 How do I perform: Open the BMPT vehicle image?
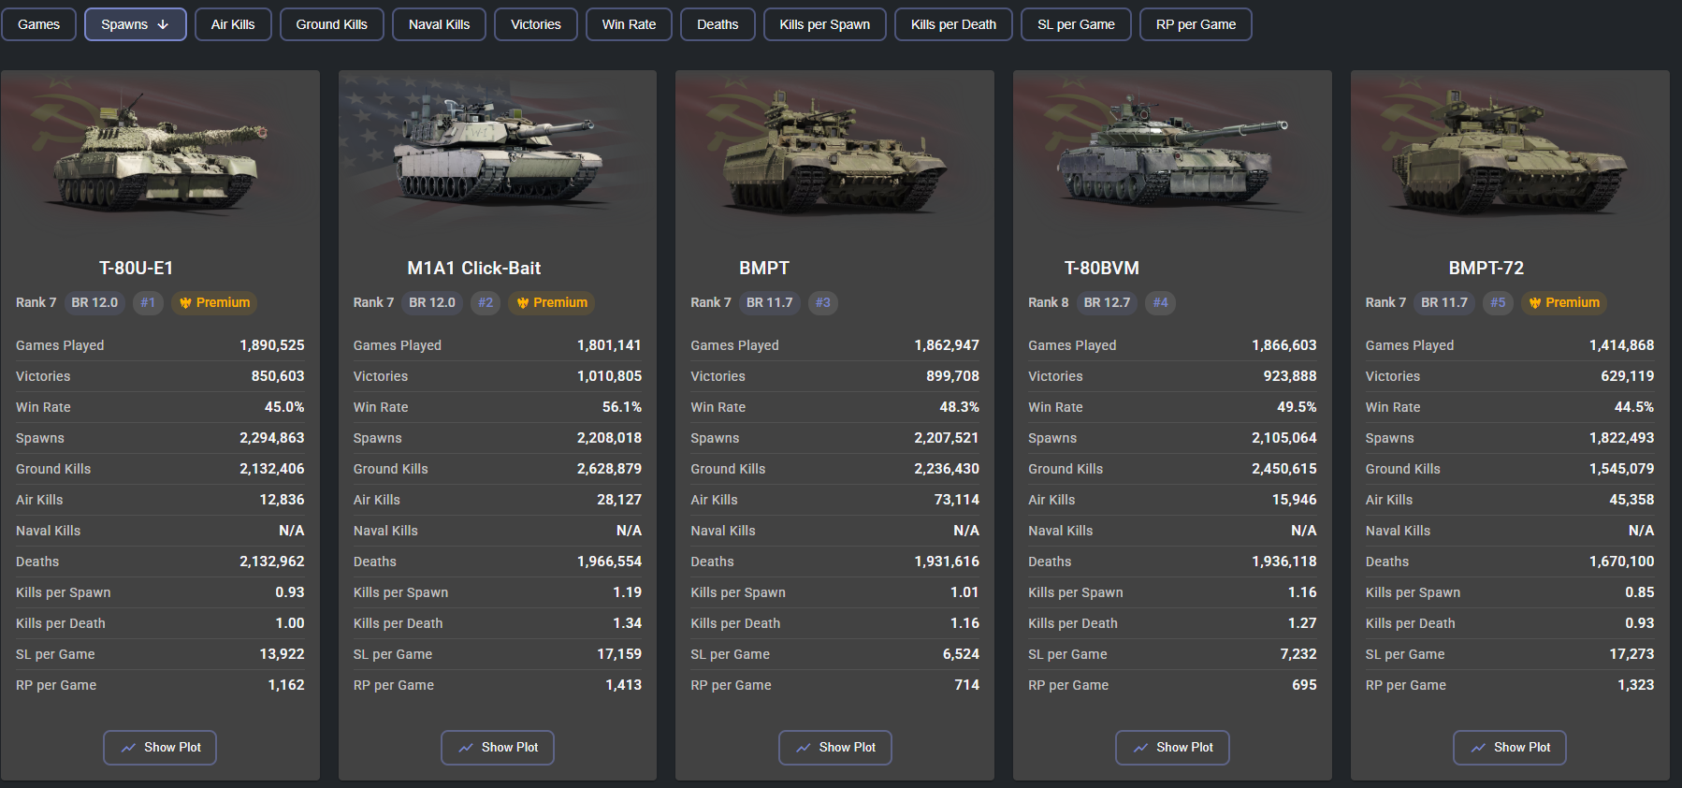point(834,150)
